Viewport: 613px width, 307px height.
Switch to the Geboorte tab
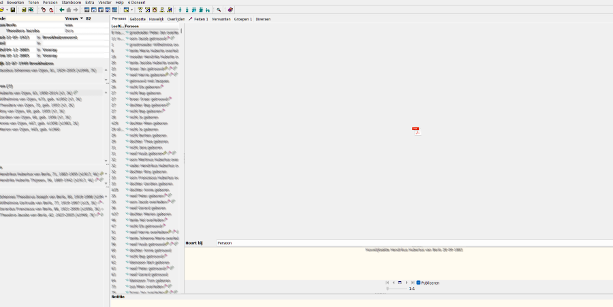138,19
